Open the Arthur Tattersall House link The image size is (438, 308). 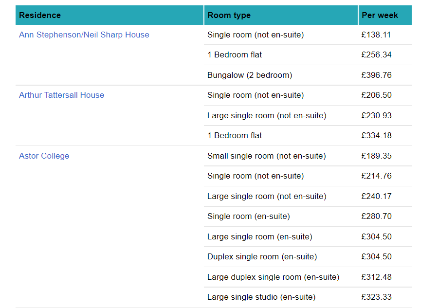tap(61, 95)
